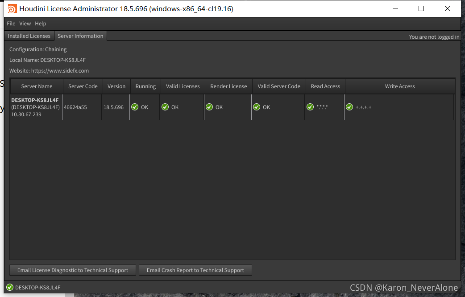
Task: Click the Version column header
Action: click(x=116, y=86)
